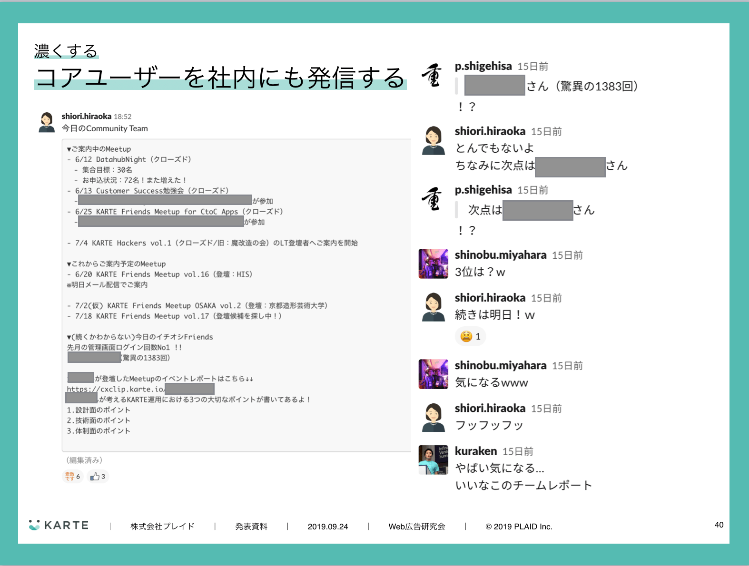The width and height of the screenshot is (749, 566).
Task: Click the message 'いいなこのチームレポート'
Action: [x=523, y=485]
